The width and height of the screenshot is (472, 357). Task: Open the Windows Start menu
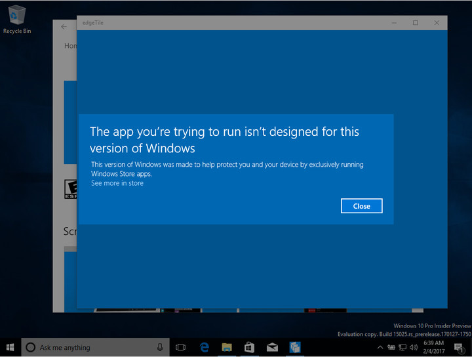point(10,347)
